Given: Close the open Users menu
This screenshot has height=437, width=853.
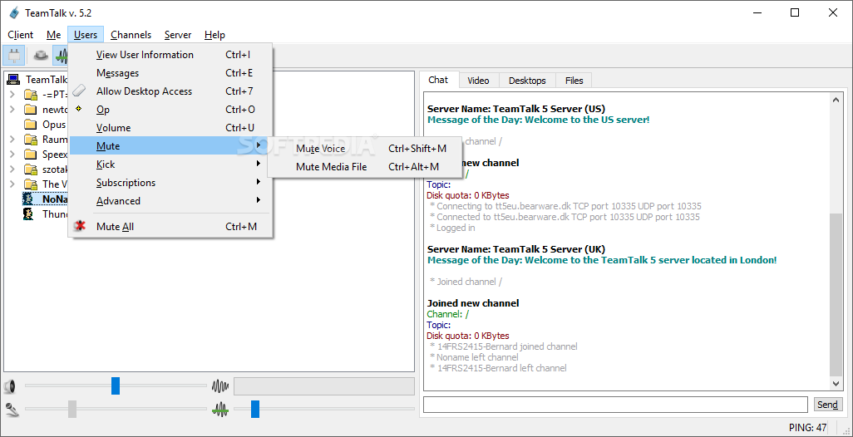Looking at the screenshot, I should (86, 35).
